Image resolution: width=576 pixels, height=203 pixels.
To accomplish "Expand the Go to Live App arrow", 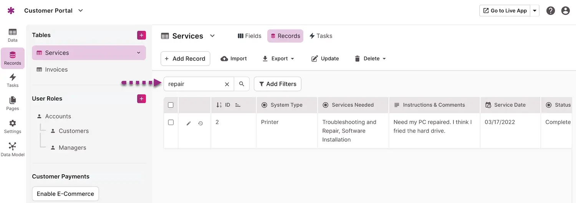I will (x=535, y=11).
